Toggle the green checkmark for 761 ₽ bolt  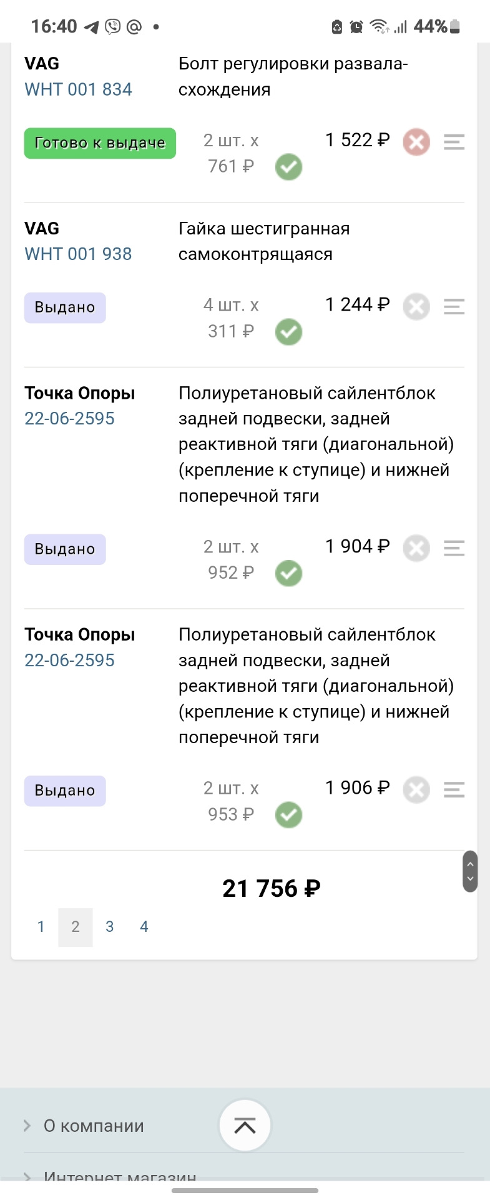coord(288,167)
